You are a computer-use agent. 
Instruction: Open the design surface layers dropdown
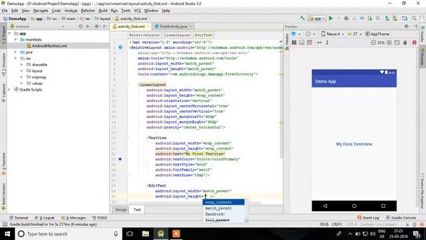click(296, 34)
